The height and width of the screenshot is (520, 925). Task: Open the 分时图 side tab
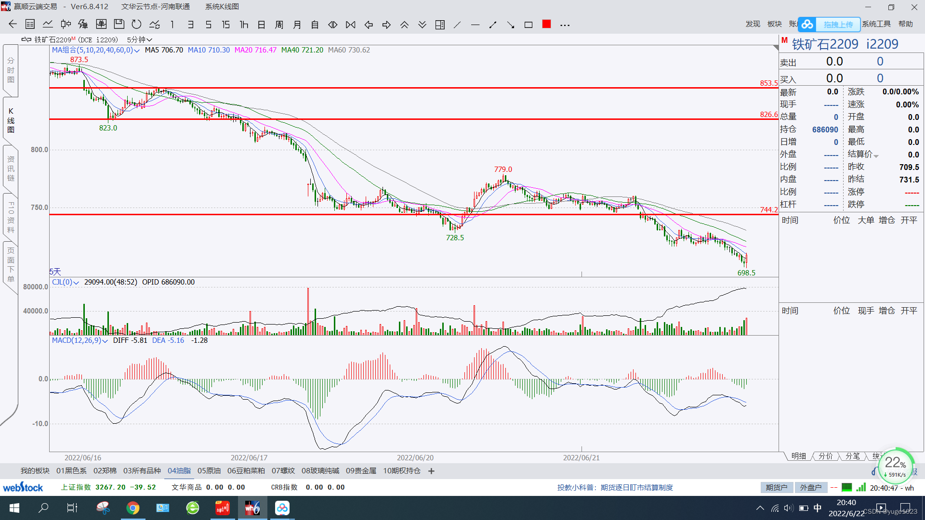tap(11, 70)
